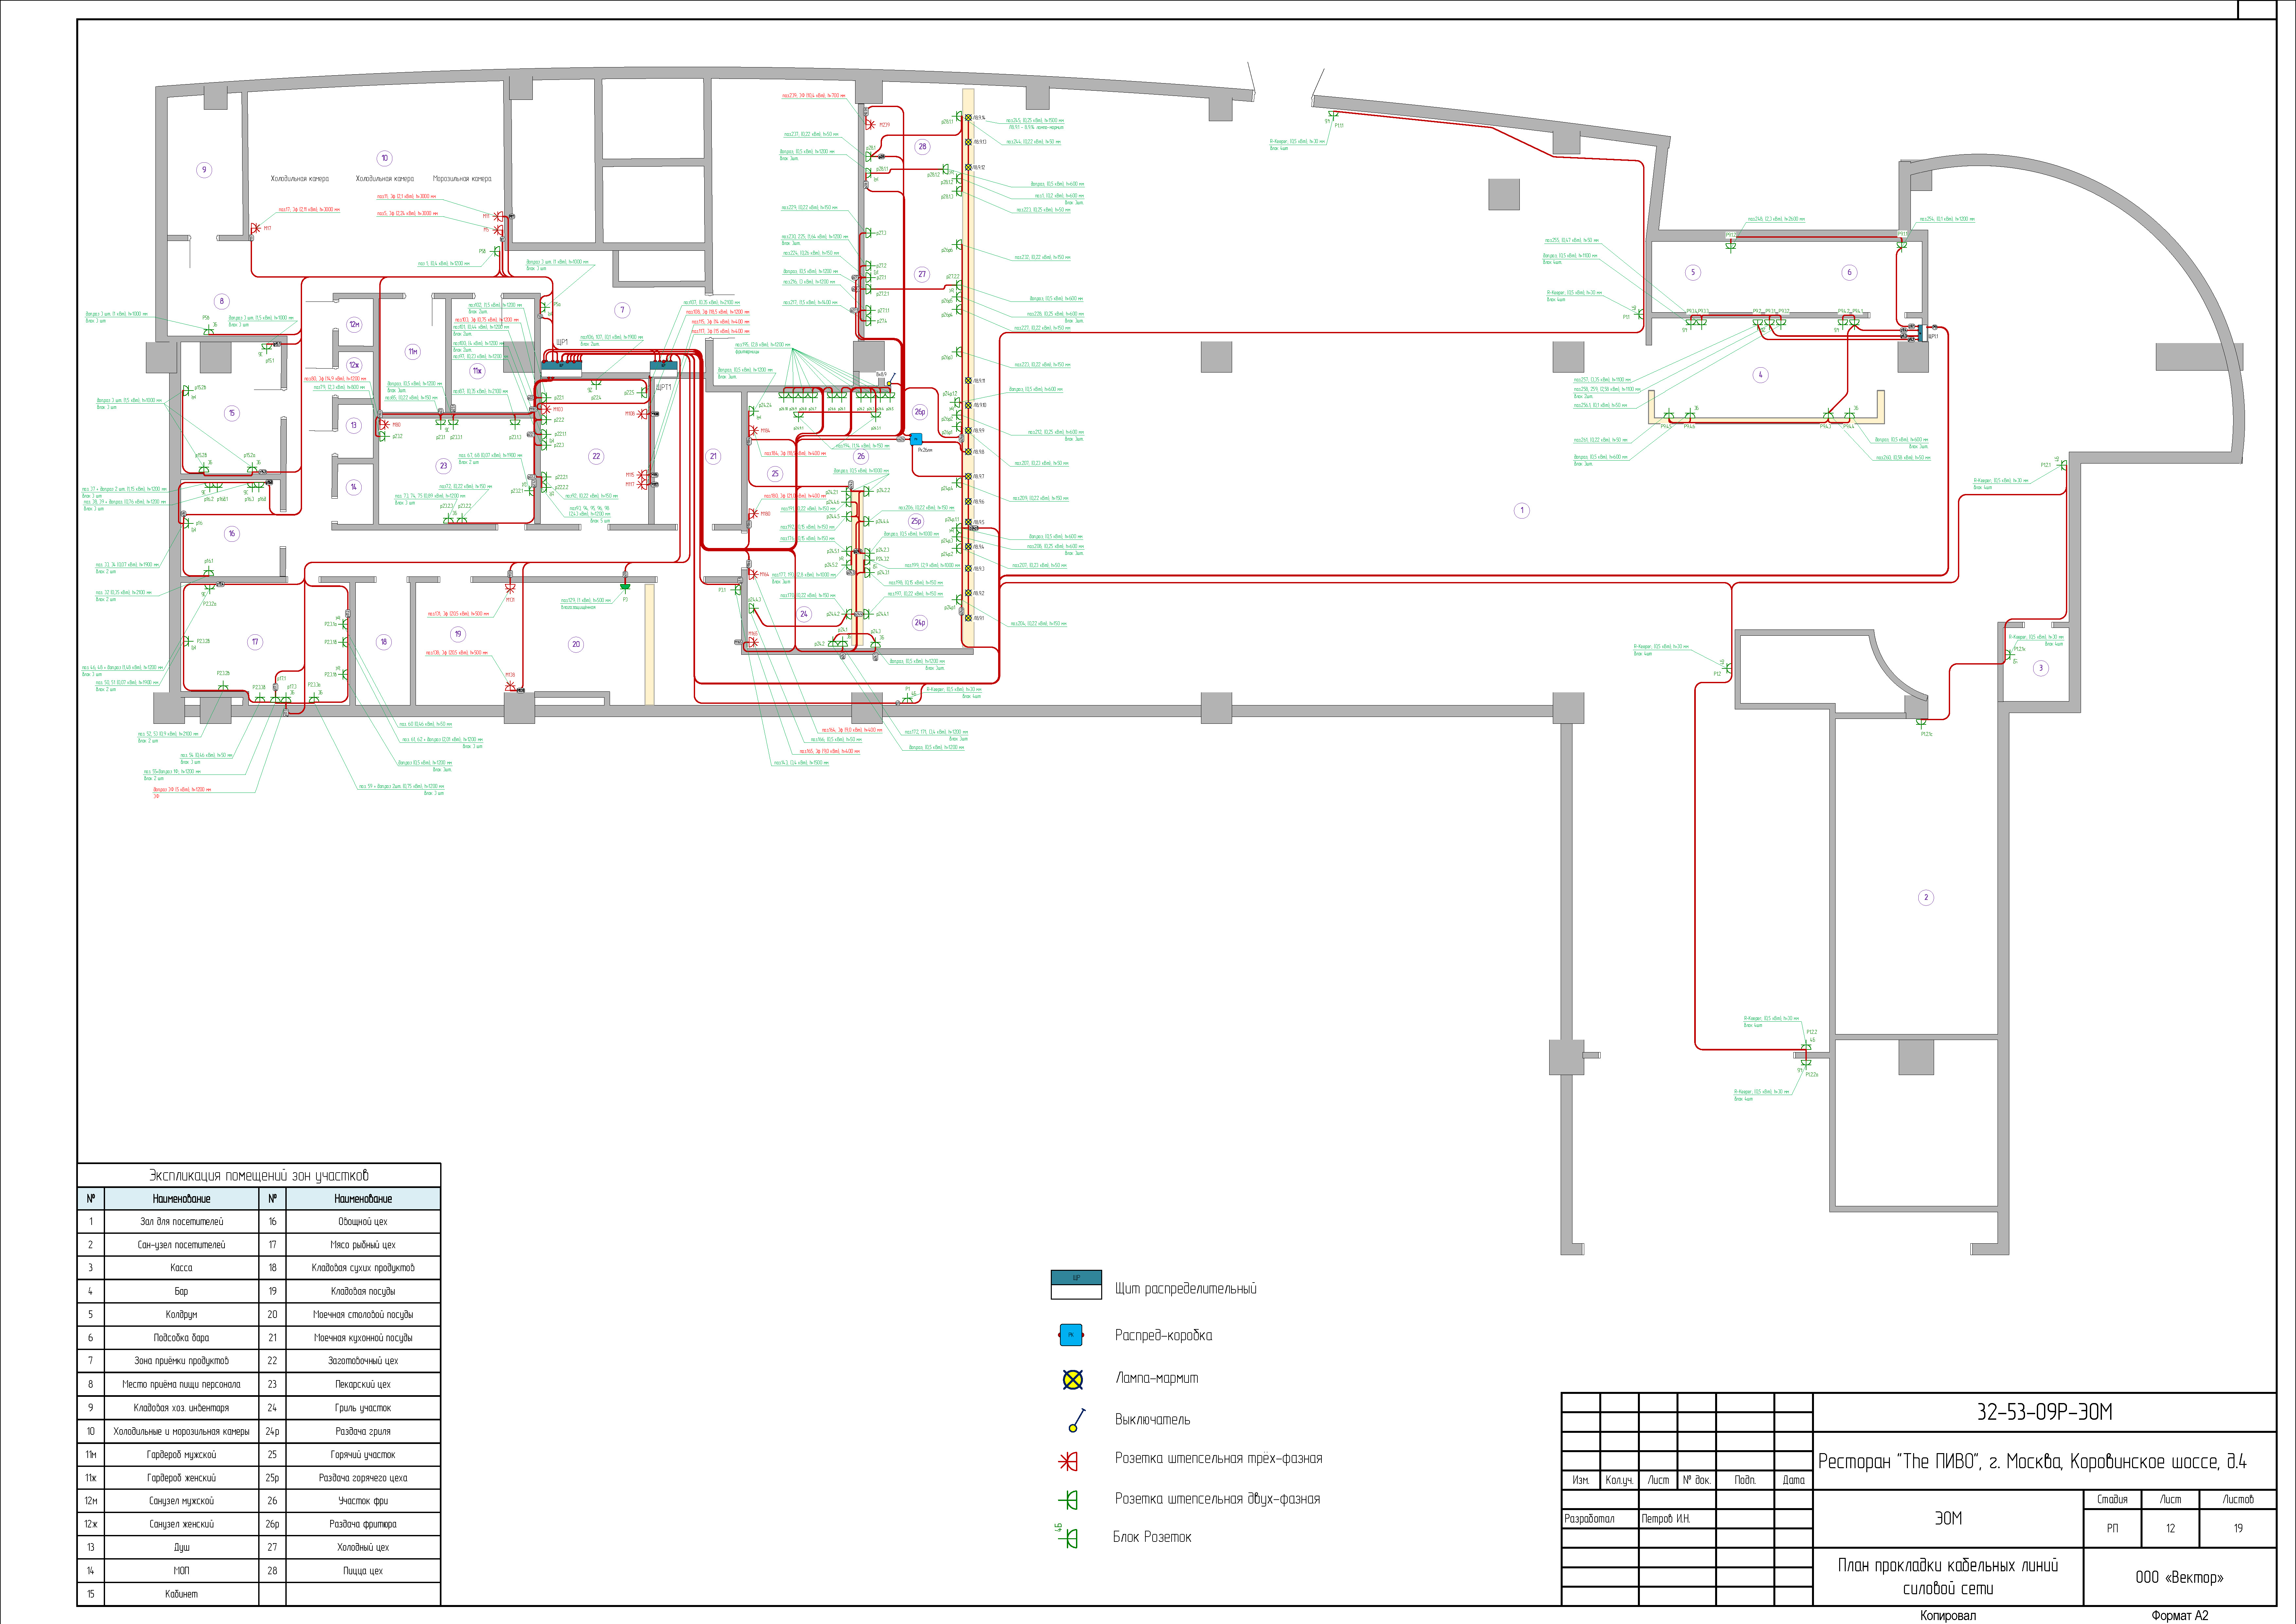Click the 'Петров И.Н.' developer name cell

click(x=1666, y=1519)
